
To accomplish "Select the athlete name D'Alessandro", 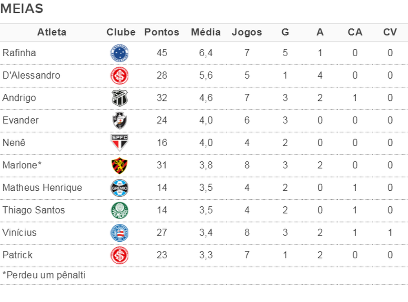I will point(31,75).
